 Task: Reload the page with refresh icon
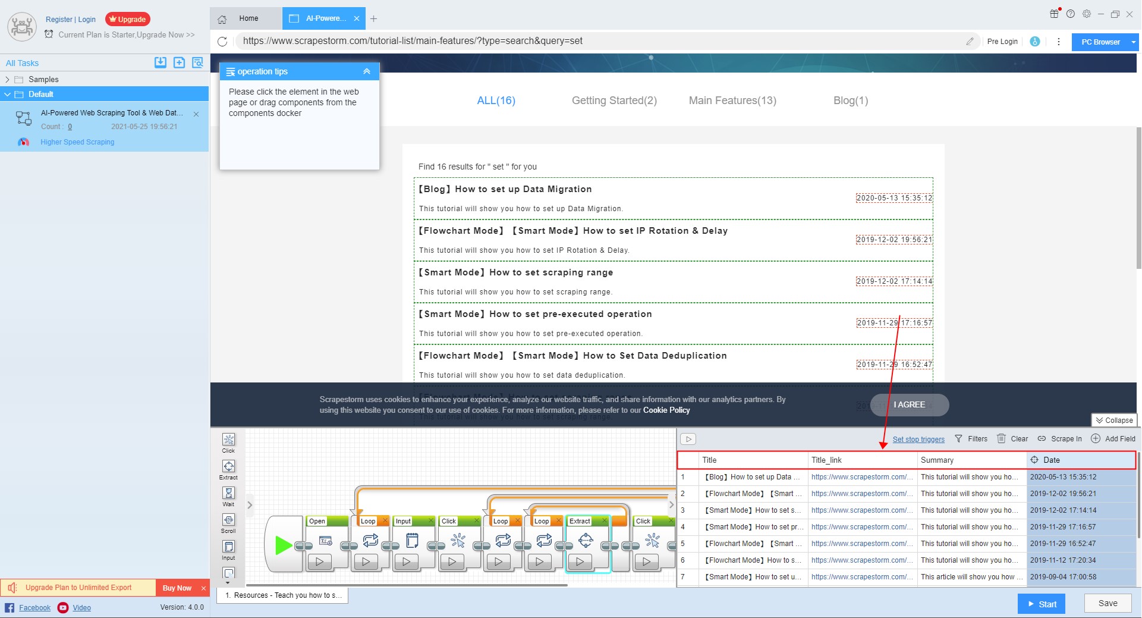coord(222,41)
